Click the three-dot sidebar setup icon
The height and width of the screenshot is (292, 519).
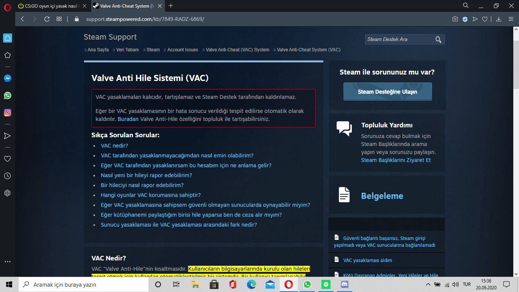(7, 262)
